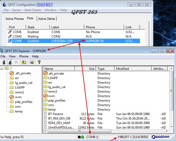176x141 pixels.
Task: Click the State column header in Ports
Action: click(38, 27)
